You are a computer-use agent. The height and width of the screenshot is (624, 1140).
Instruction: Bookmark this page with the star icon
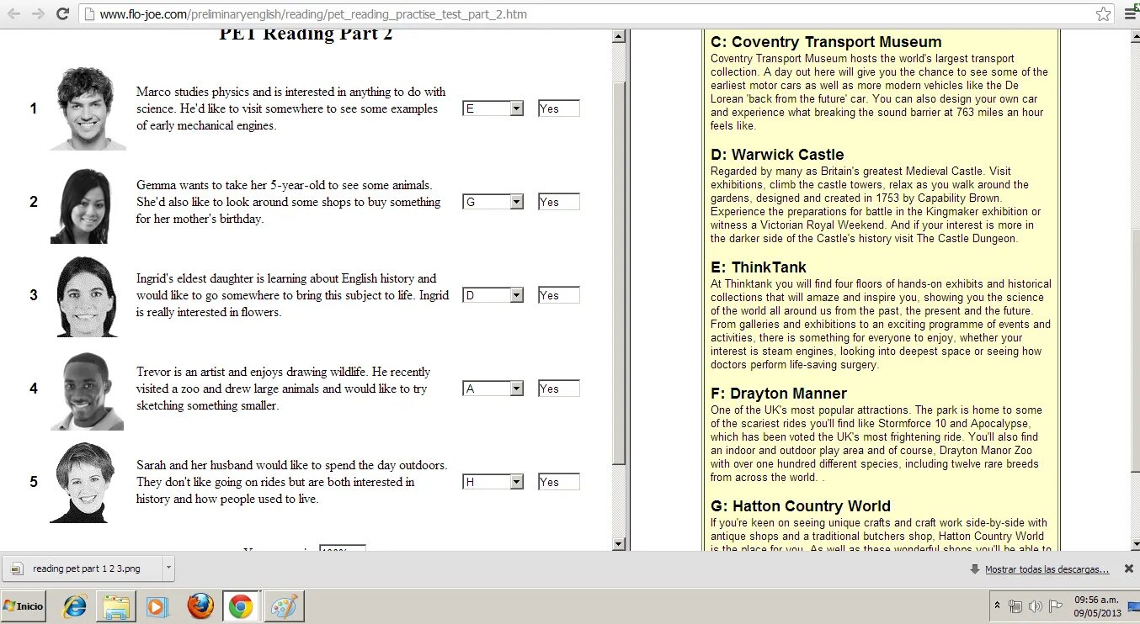pos(1103,14)
